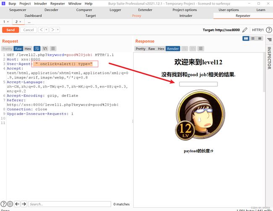Switch to the Decoder tab
The height and width of the screenshot is (211, 273).
point(51,10)
